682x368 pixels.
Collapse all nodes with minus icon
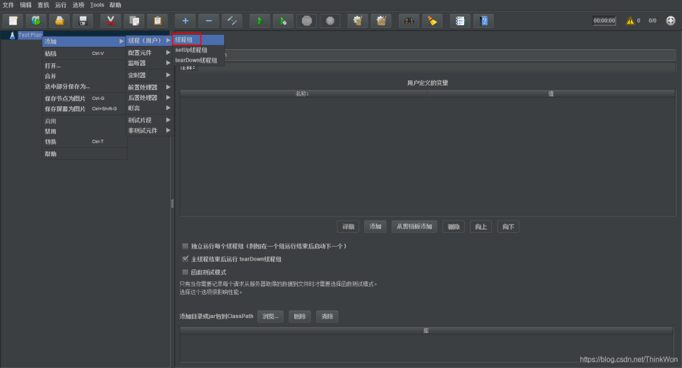click(x=209, y=20)
